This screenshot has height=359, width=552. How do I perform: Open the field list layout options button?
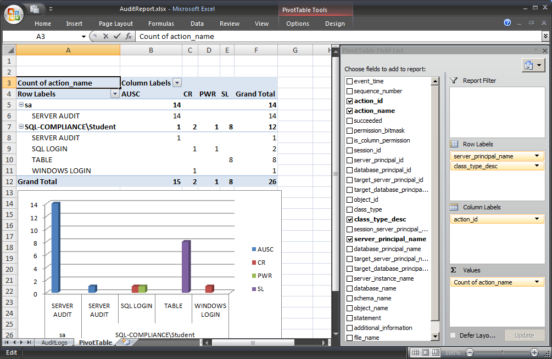533,65
